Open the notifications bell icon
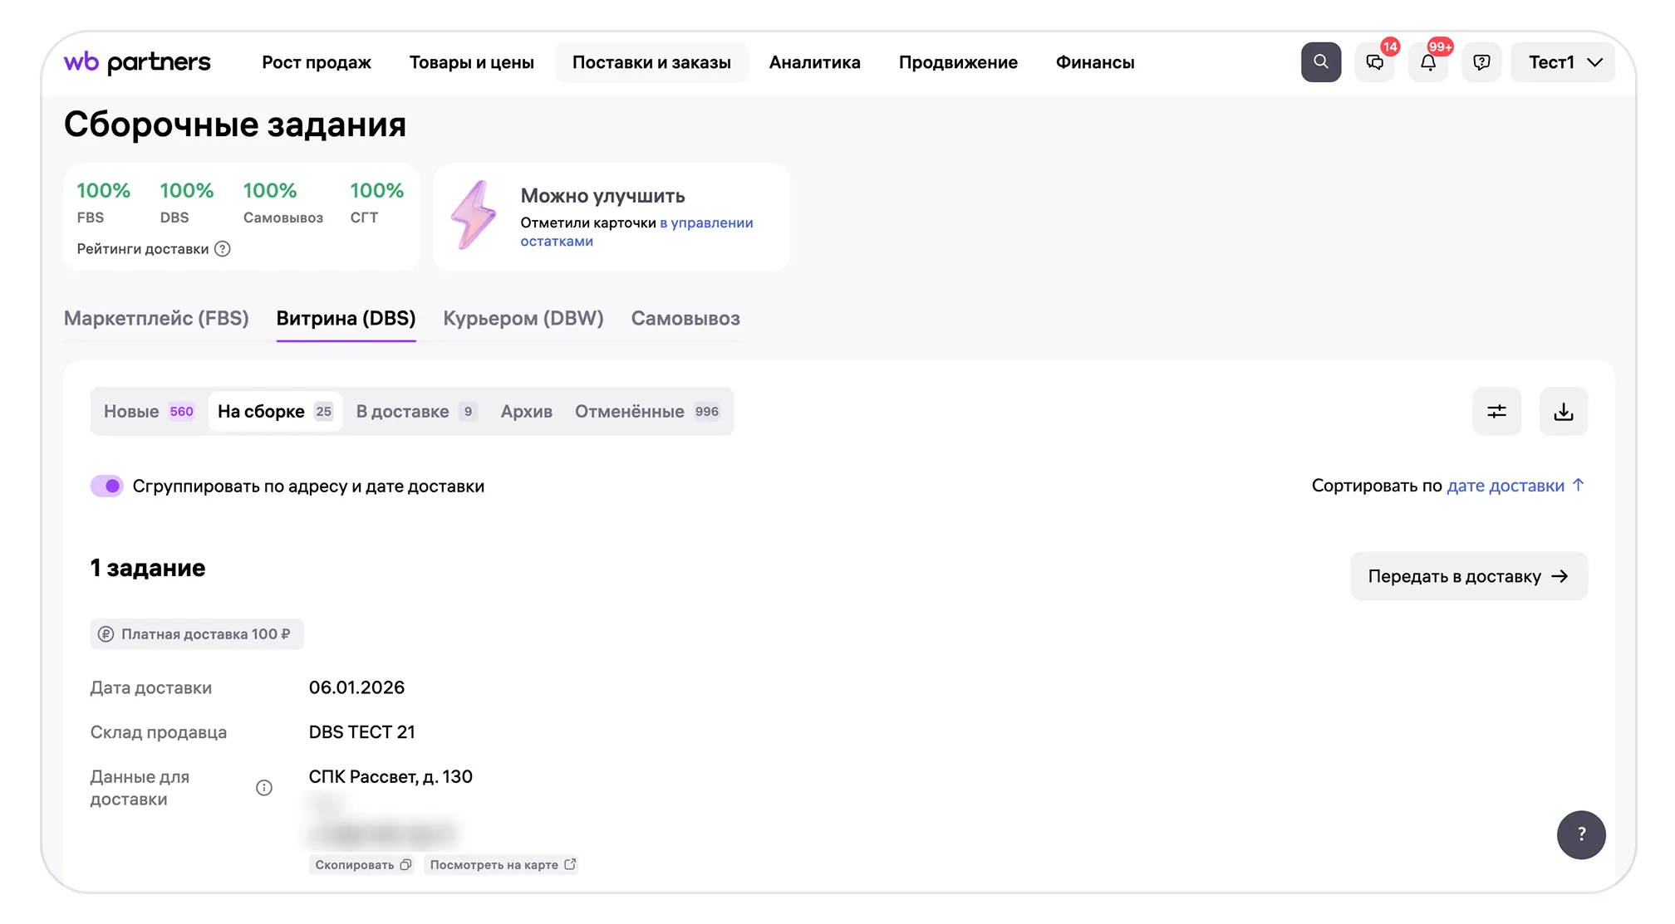The height and width of the screenshot is (924, 1675). 1427,62
